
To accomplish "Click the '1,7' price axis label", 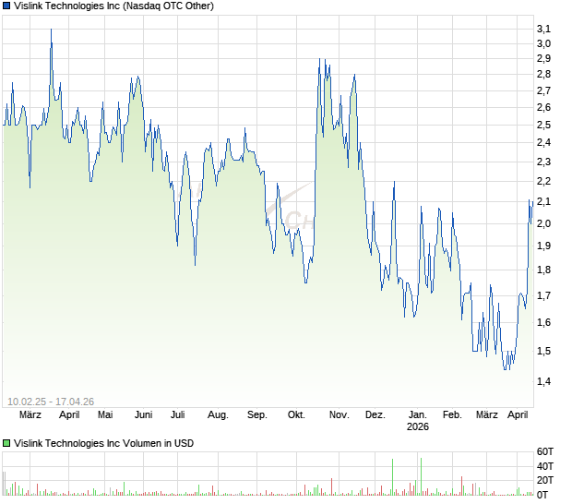I will click(x=543, y=295).
